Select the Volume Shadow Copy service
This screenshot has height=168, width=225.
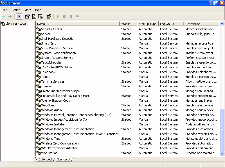(55, 101)
